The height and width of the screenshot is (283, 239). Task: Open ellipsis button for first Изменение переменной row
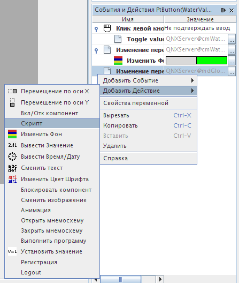pyautogui.click(x=232, y=50)
